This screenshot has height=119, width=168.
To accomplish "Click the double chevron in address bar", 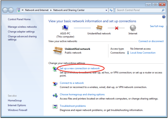I will 23,10.
